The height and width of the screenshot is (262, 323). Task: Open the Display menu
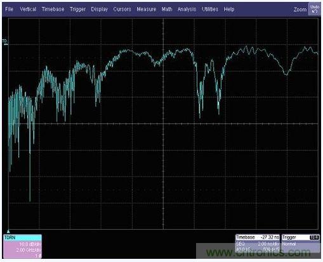[x=100, y=9]
